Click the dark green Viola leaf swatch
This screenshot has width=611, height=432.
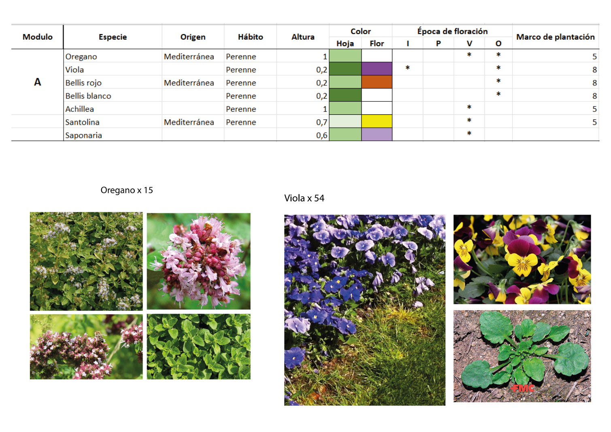[x=345, y=69]
